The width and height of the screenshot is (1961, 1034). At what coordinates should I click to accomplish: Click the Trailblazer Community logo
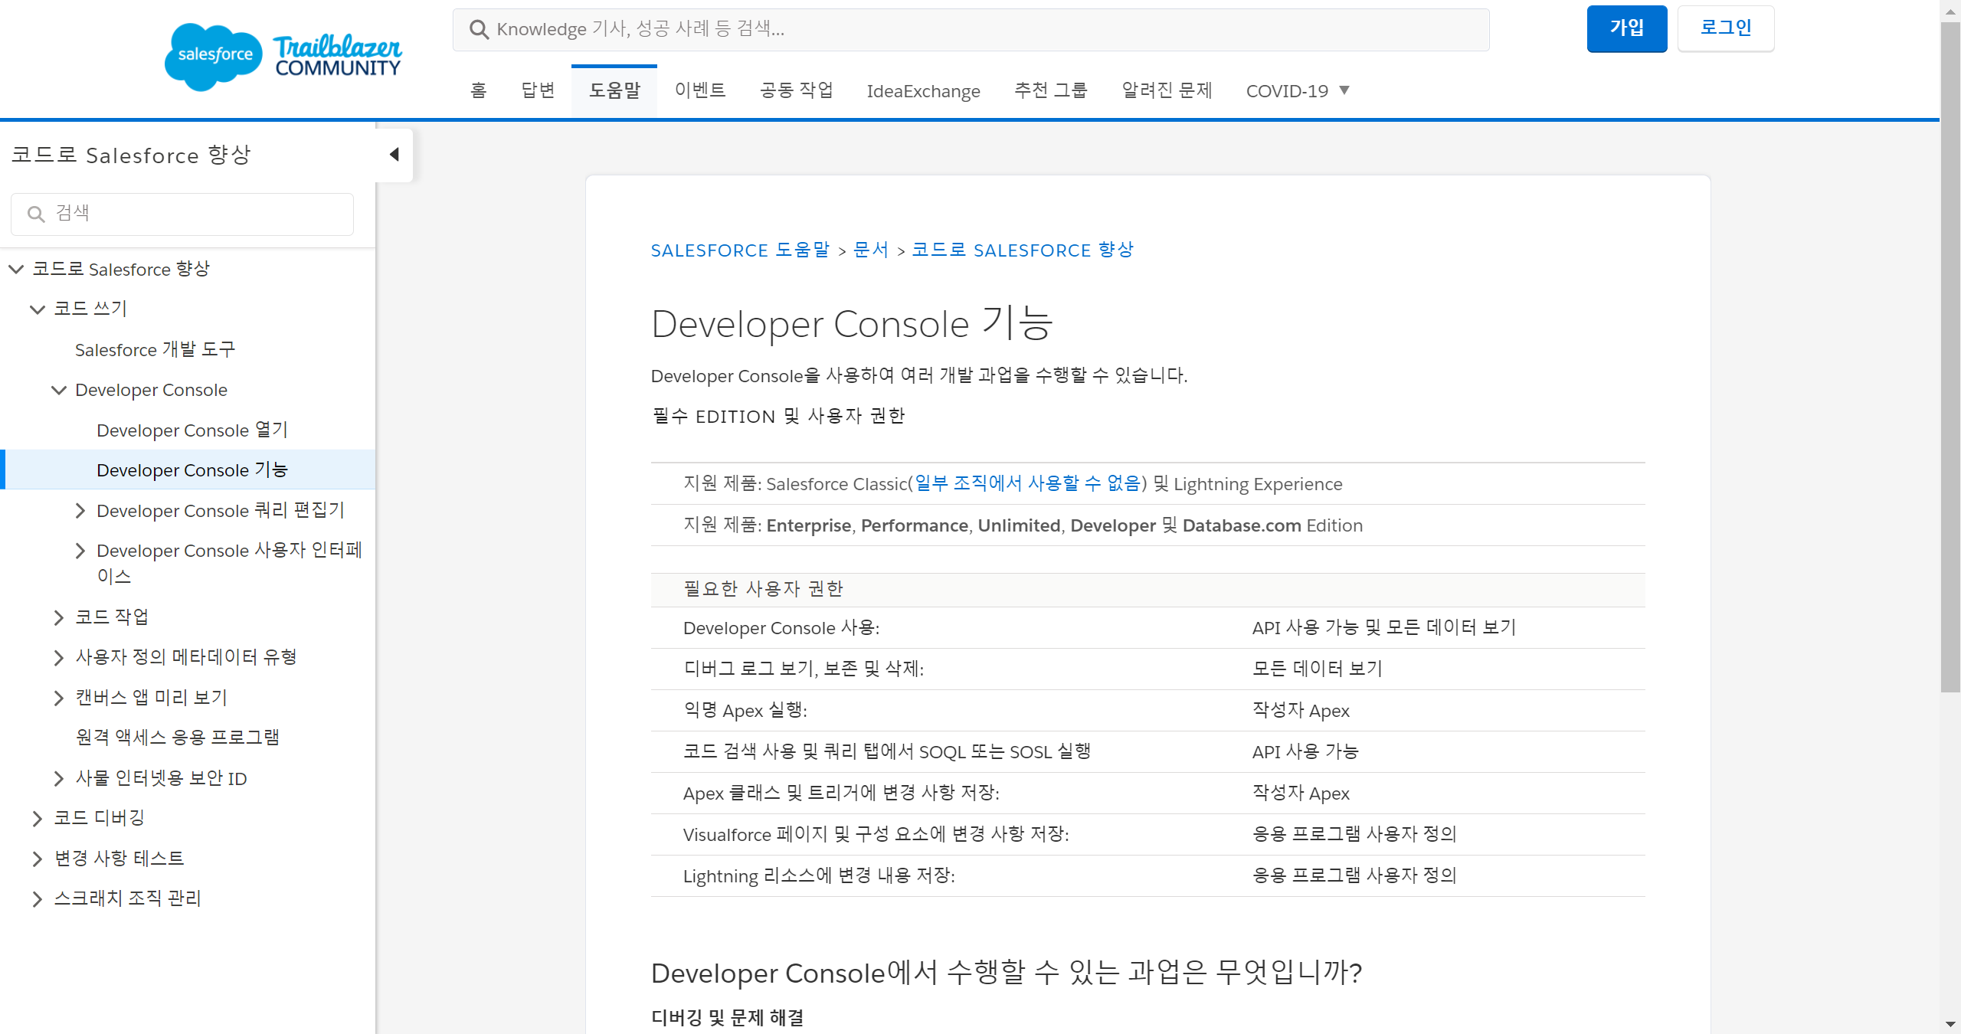338,56
